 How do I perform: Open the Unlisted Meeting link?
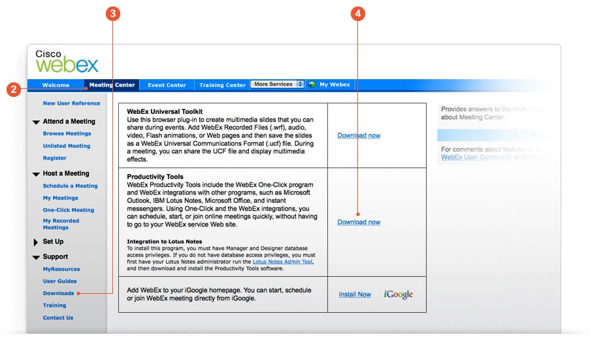pyautogui.click(x=67, y=146)
